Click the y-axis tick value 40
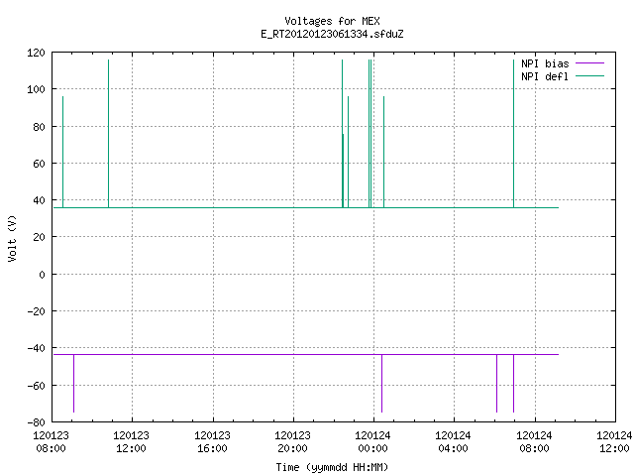 [39, 200]
